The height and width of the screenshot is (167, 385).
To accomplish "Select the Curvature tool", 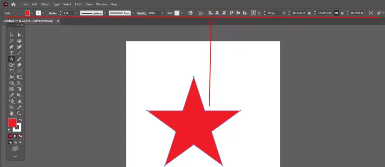I will pyautogui.click(x=20, y=47).
